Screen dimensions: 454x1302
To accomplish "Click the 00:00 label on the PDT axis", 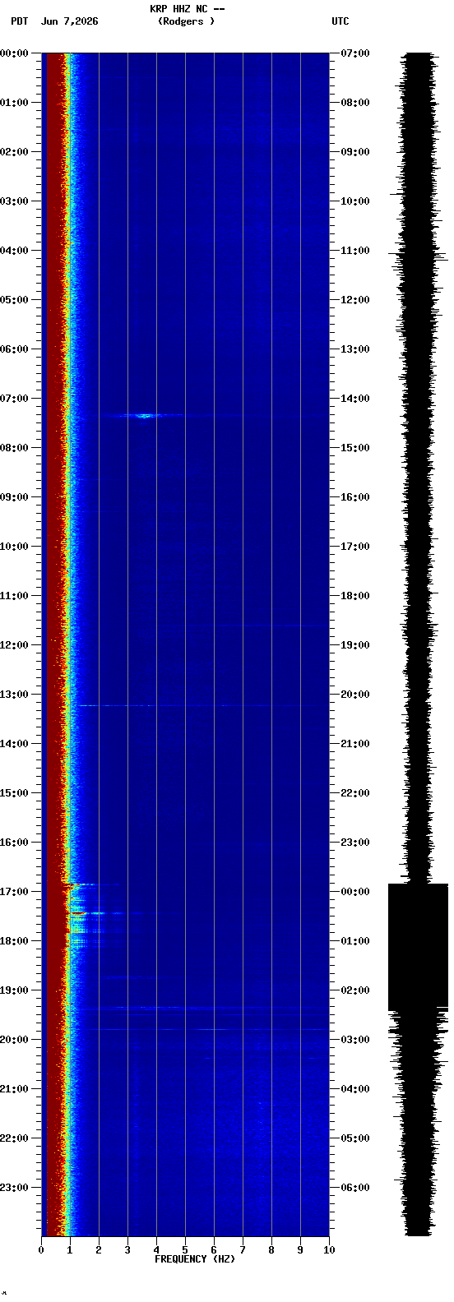I will click(14, 53).
